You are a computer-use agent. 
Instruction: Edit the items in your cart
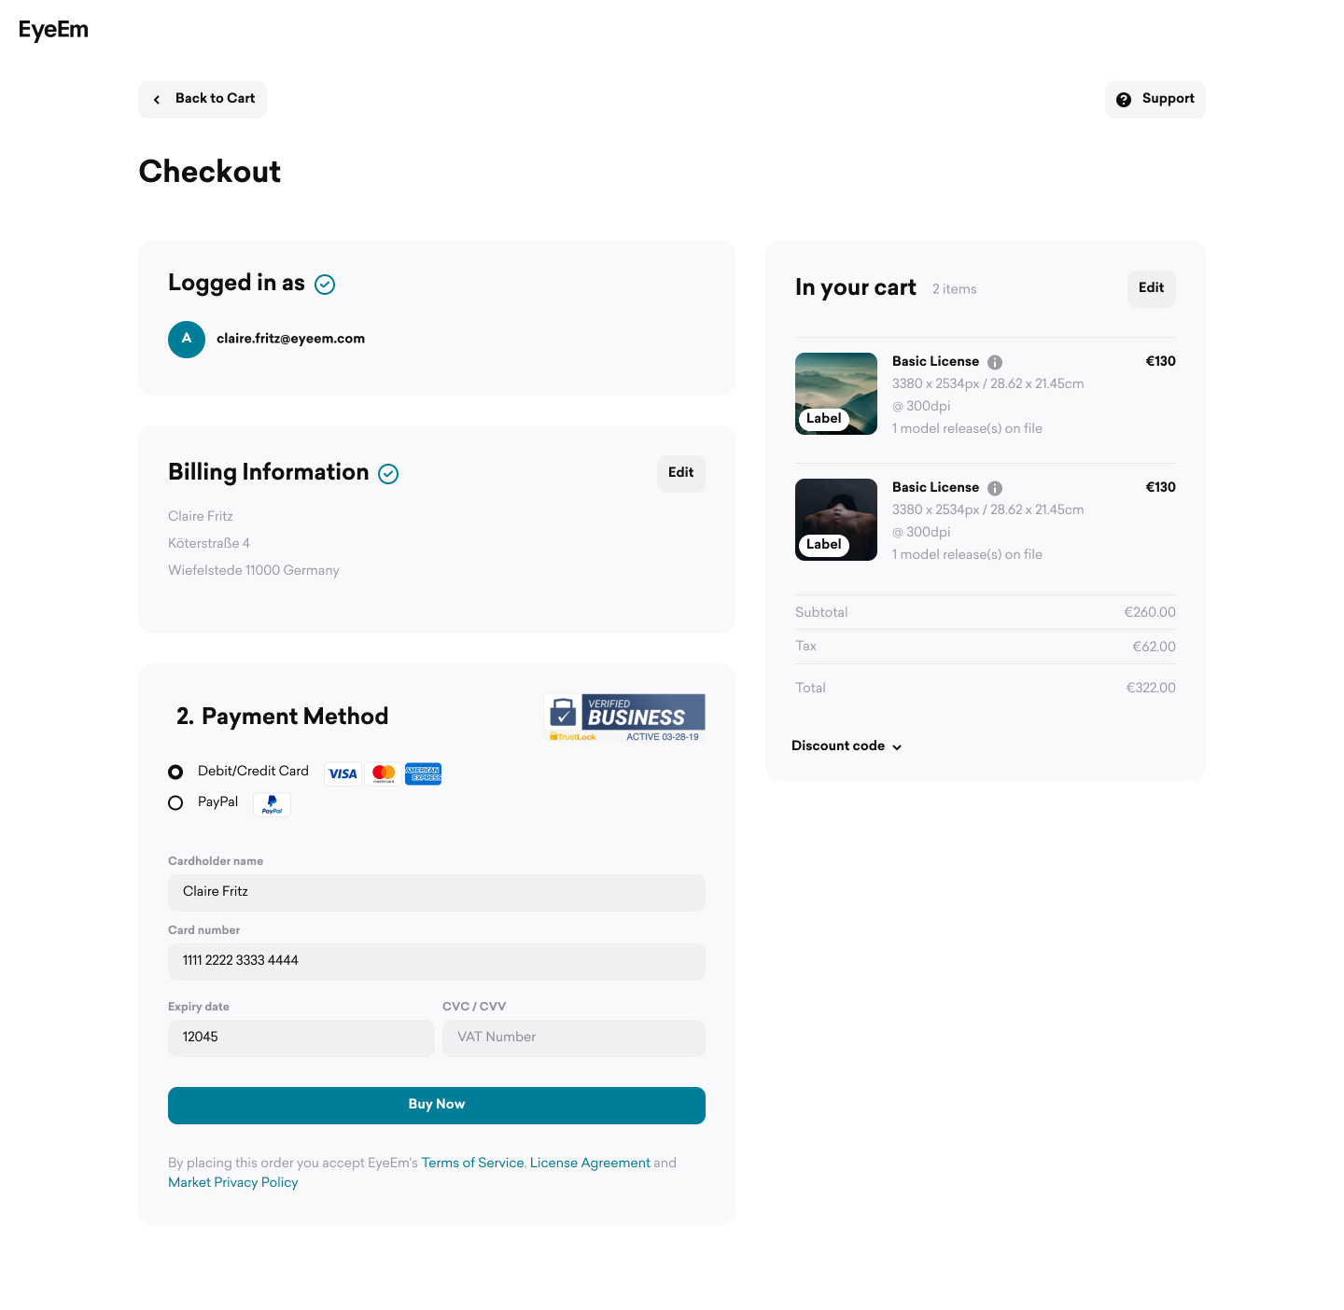click(1152, 288)
